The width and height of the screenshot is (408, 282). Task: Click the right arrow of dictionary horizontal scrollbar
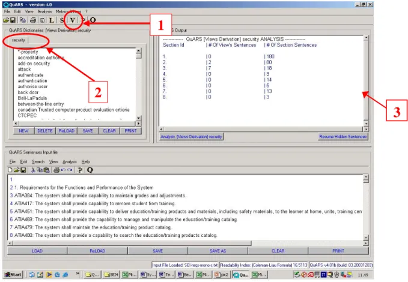pos(139,124)
